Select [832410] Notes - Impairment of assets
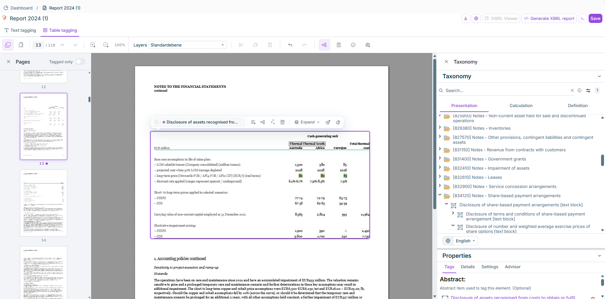Image resolution: width=605 pixels, height=299 pixels. (491, 168)
